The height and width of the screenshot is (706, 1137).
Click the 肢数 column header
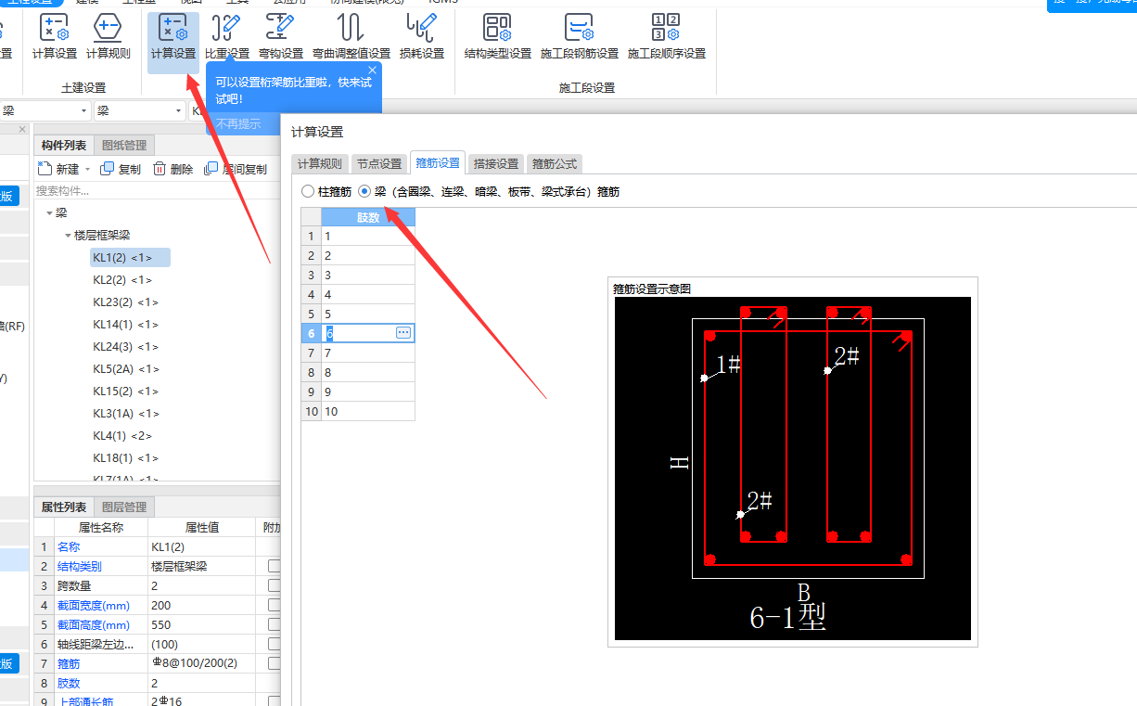coord(367,217)
